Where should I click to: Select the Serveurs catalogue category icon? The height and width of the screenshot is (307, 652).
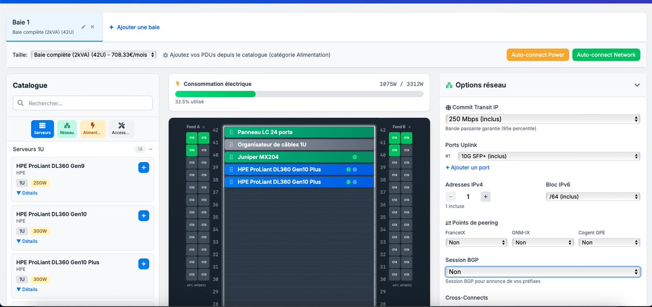pos(42,129)
